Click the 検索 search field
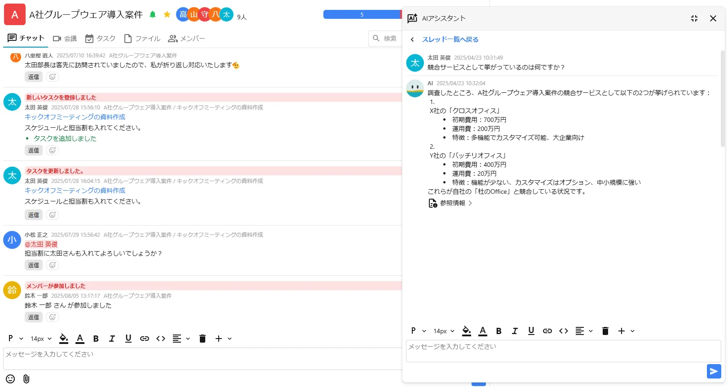The height and width of the screenshot is (387, 728). pos(385,39)
